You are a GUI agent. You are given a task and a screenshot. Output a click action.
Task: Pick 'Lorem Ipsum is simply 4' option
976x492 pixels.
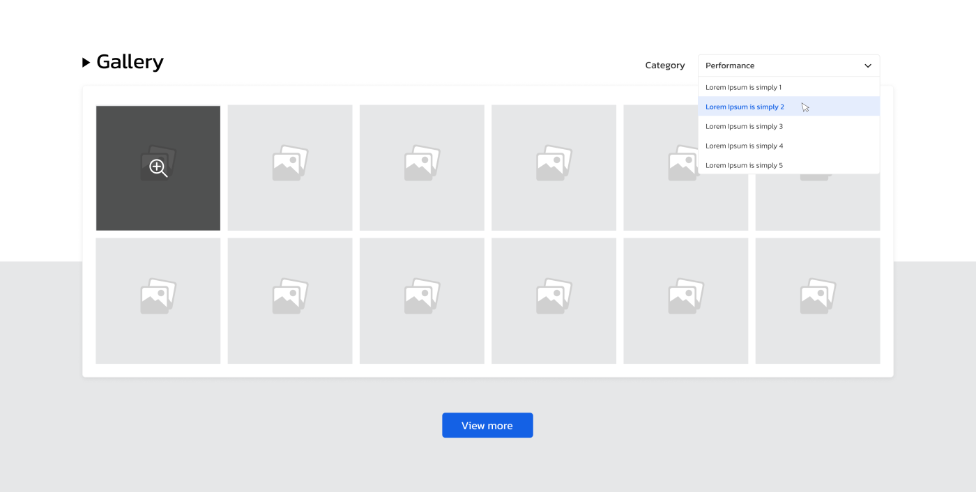pyautogui.click(x=744, y=146)
